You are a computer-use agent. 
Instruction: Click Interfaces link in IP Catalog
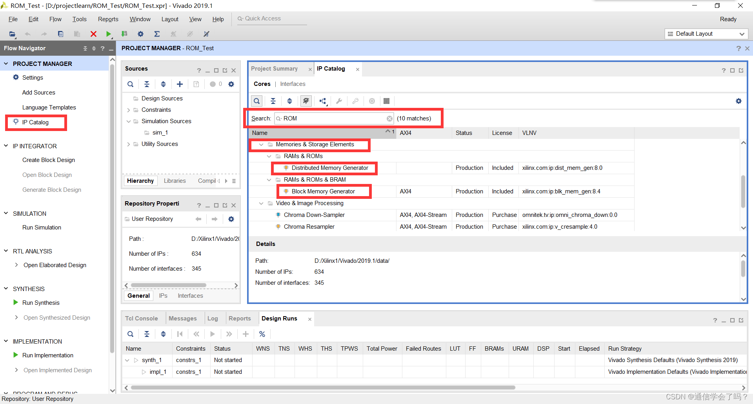293,84
